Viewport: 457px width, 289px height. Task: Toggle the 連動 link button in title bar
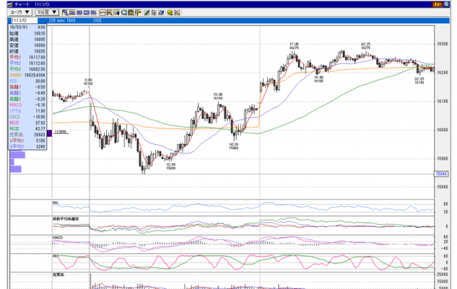click(x=437, y=4)
